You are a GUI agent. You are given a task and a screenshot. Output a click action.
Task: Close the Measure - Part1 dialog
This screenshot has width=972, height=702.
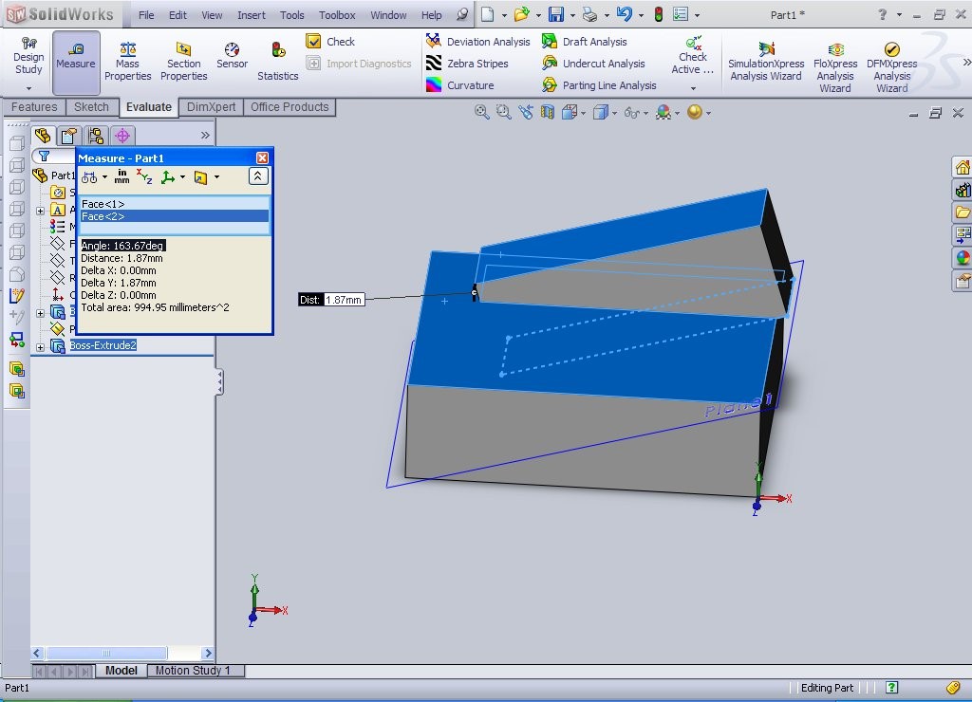[262, 158]
